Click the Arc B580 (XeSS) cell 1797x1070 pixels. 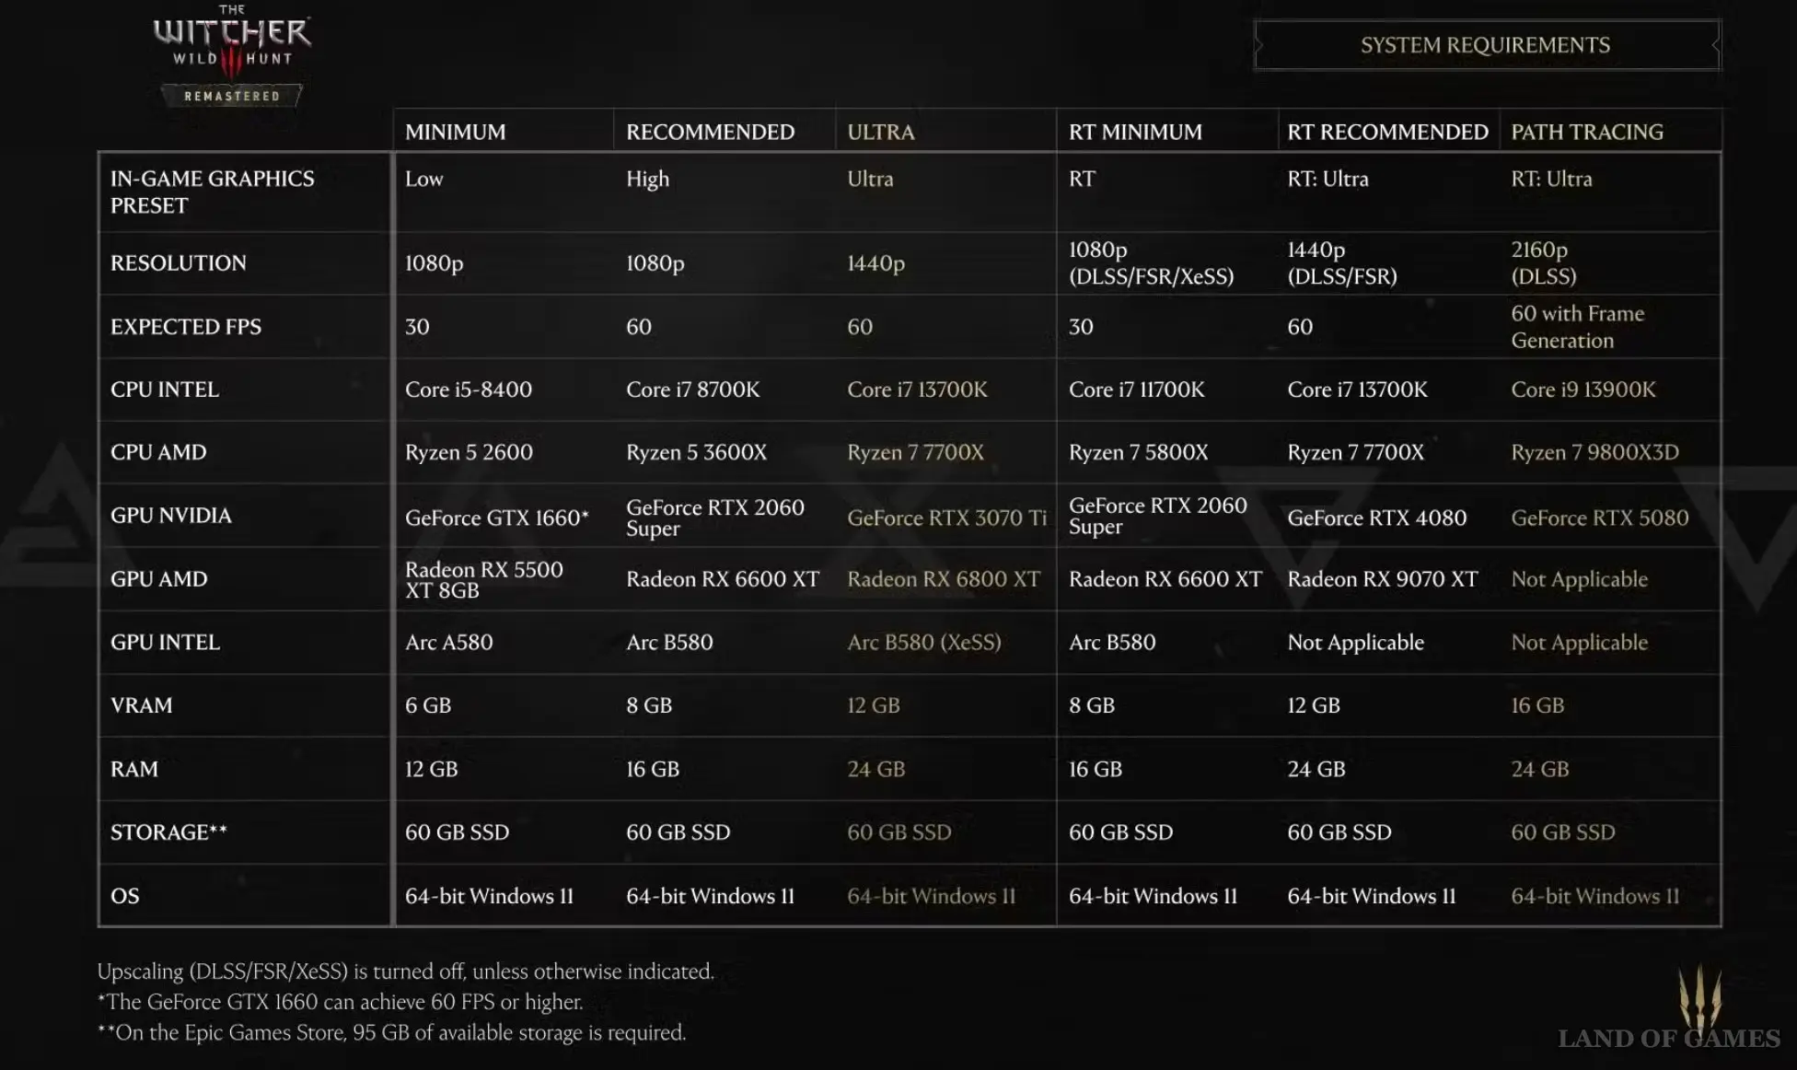coord(923,643)
